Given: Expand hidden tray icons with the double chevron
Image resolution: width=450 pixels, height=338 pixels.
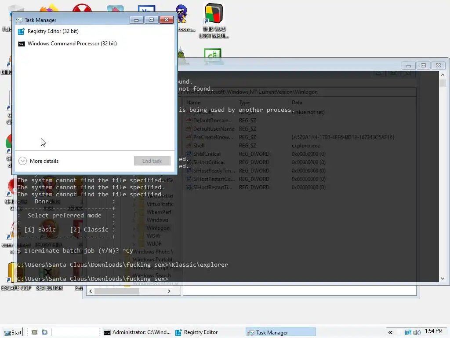Looking at the screenshot, I should click(x=390, y=333).
